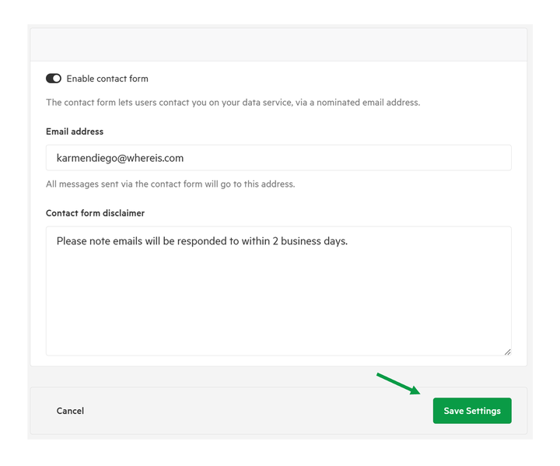
Task: Click the Cancel link
Action: (70, 411)
